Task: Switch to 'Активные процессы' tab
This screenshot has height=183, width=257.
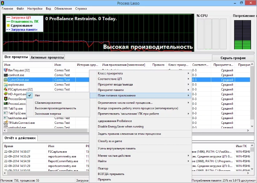Action: pos(47,57)
